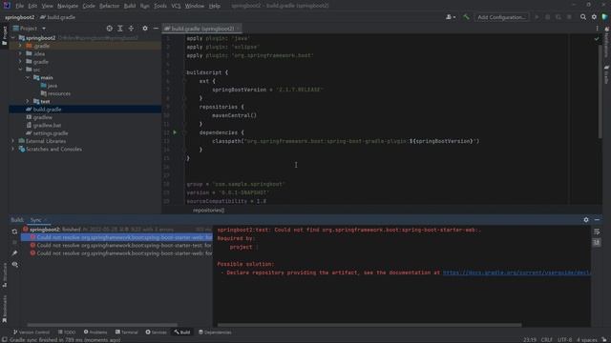Click the pin tab icon in Build panel

point(14,253)
